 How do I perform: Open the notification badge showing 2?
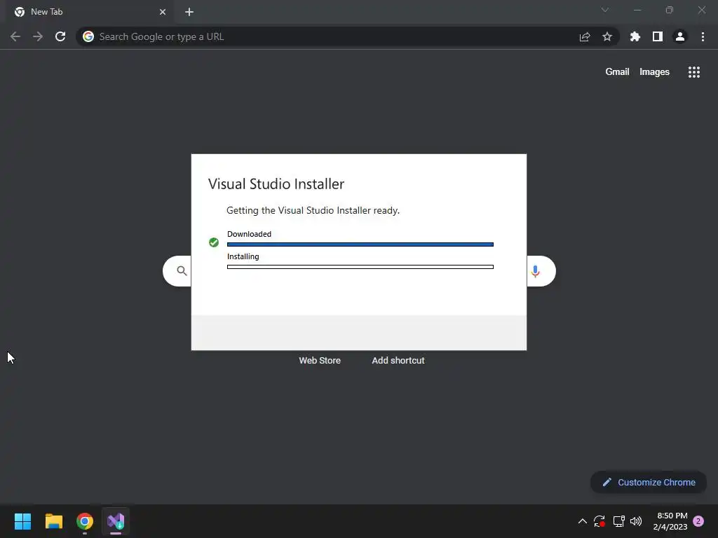pos(698,521)
